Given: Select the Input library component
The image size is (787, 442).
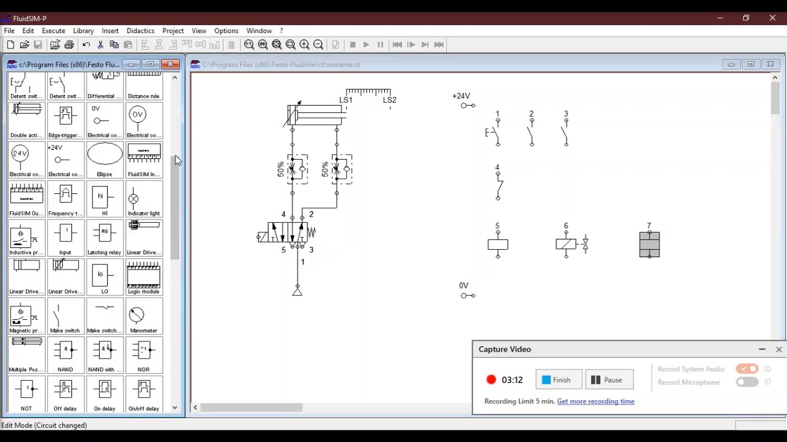Looking at the screenshot, I should point(65,238).
